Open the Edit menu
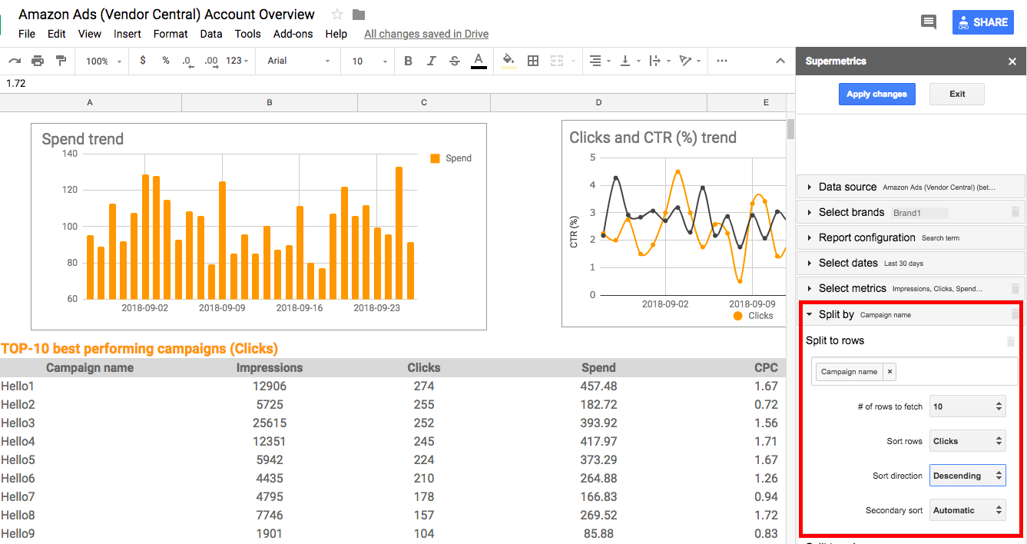 pyautogui.click(x=56, y=34)
